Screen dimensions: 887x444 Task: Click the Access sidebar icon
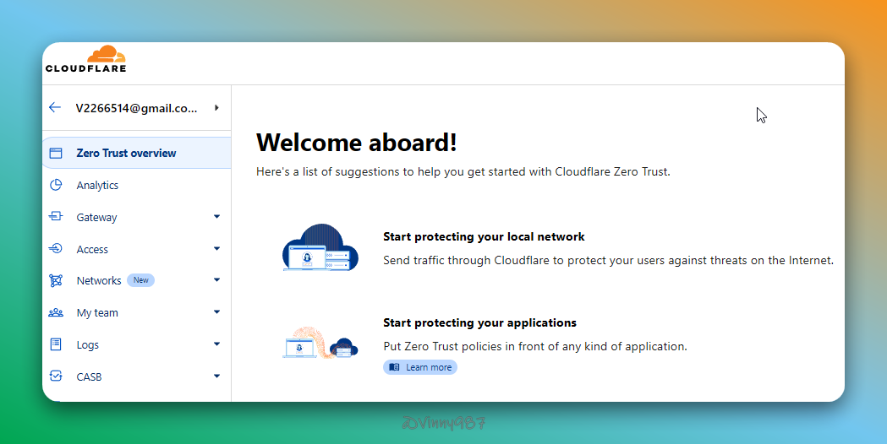[x=56, y=249]
